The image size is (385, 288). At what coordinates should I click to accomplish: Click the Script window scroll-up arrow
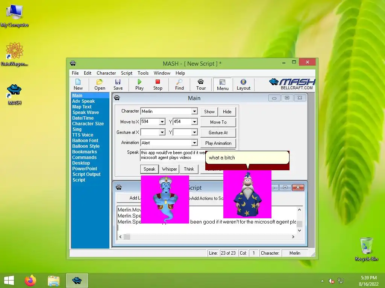[x=299, y=210]
